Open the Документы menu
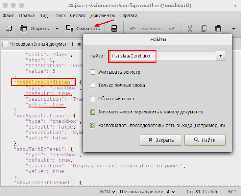Screen dimensions: 241x196 point(102,15)
